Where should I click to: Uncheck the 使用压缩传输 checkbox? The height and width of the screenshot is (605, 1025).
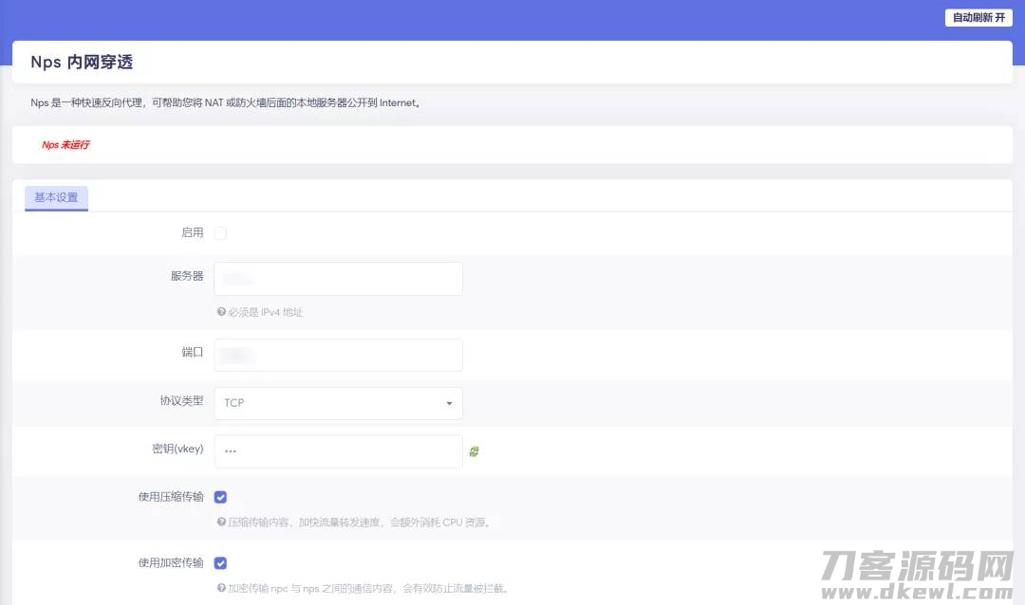coord(220,497)
